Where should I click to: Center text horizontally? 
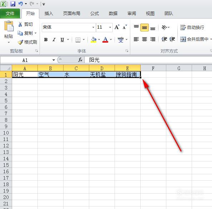[x=145, y=39]
